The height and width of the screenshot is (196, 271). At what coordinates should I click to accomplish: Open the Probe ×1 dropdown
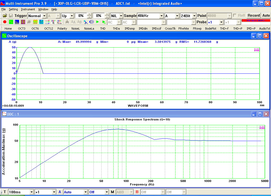point(221,22)
